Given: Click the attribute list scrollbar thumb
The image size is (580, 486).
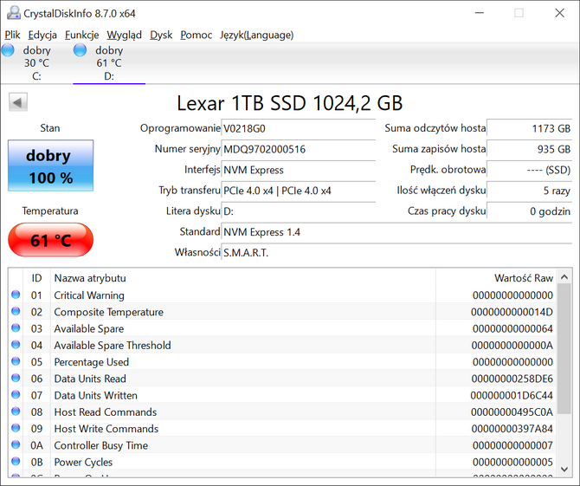Looking at the screenshot, I should (x=564, y=348).
